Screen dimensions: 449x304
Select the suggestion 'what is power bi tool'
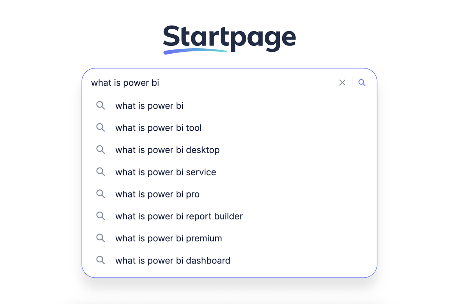tap(158, 128)
